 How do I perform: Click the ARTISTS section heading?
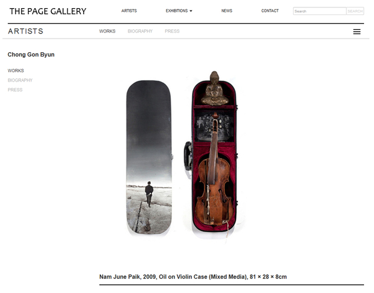[x=26, y=31]
